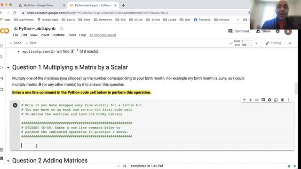Open find and replace sidebar icon

point(1,57)
